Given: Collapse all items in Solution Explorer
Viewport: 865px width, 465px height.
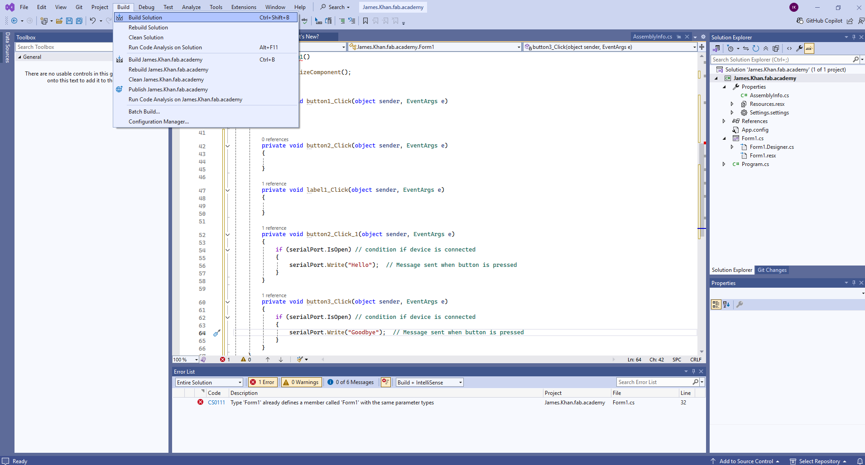Looking at the screenshot, I should pyautogui.click(x=765, y=48).
